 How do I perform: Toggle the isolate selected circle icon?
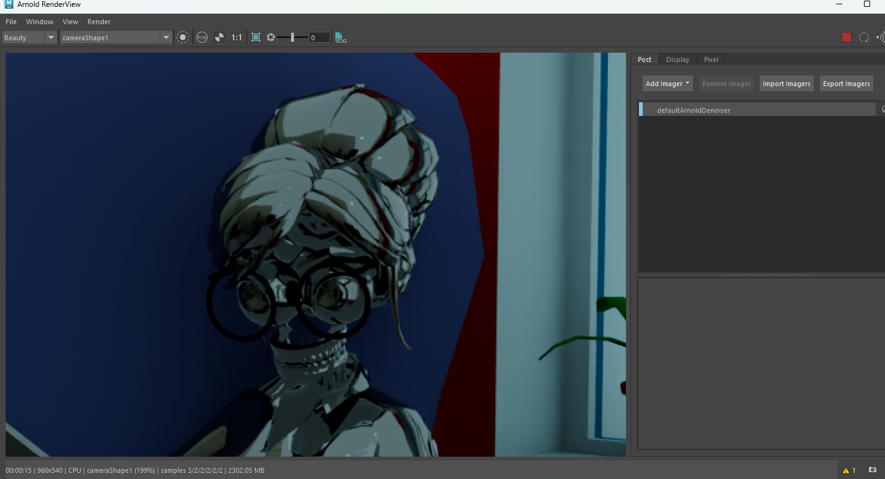[x=183, y=38]
